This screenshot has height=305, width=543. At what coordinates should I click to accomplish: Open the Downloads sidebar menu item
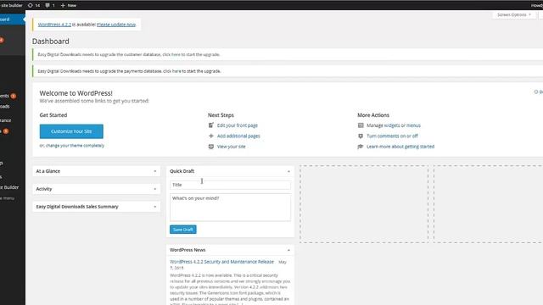6,107
